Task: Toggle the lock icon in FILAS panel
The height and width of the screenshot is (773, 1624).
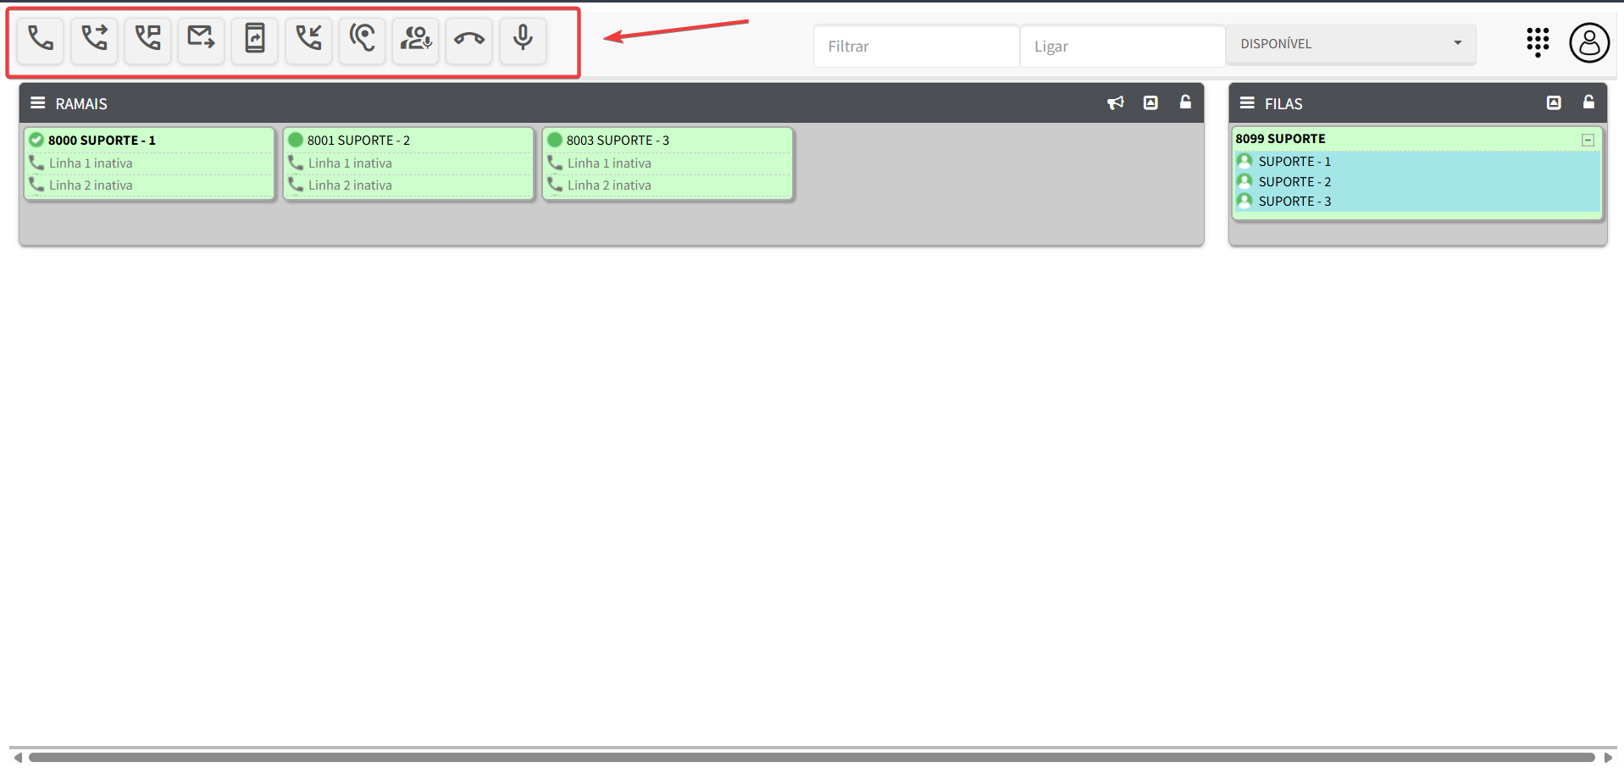Action: click(1588, 102)
